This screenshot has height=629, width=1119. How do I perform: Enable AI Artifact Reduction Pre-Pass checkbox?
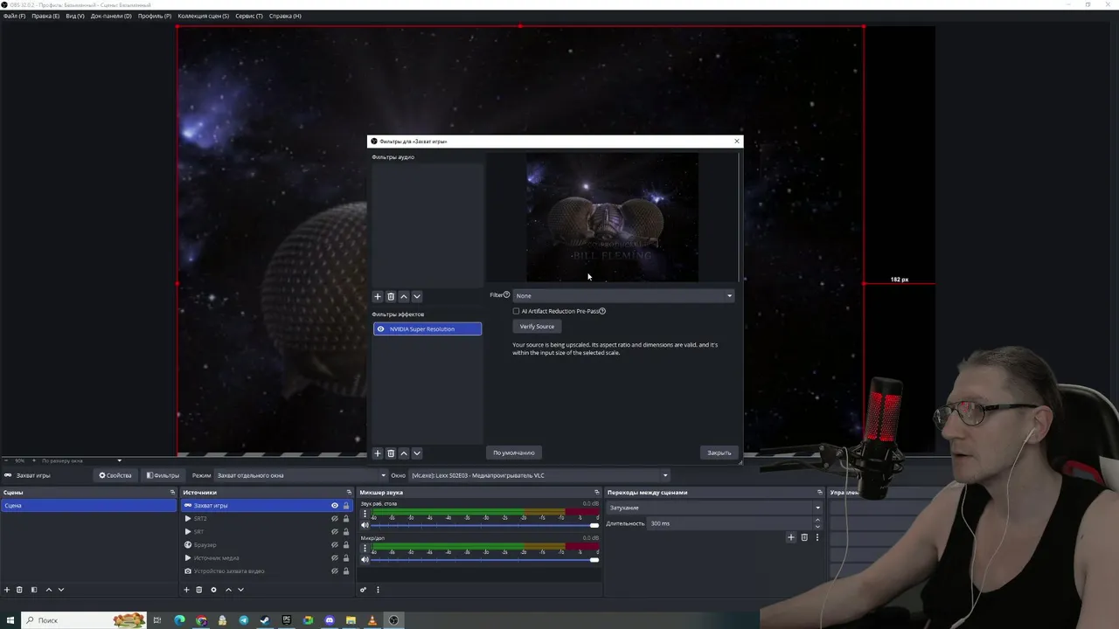(x=516, y=311)
